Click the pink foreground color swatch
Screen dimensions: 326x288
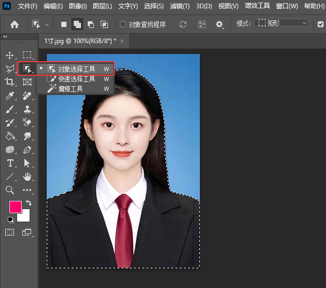16,207
